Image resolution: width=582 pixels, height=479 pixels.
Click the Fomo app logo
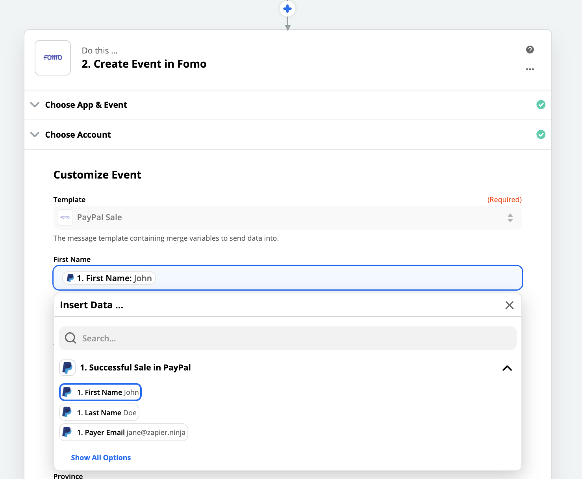(x=53, y=58)
